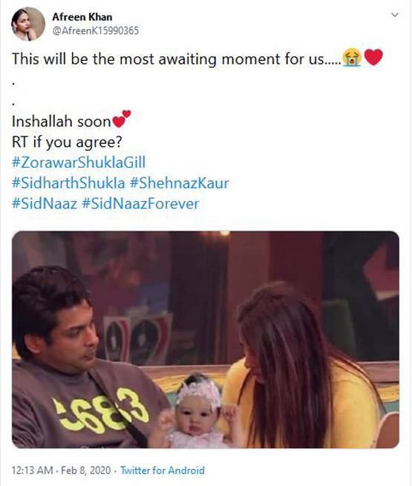Open the #ShehnazKaur hashtag
Viewport: 412px width, 486px height.
pos(180,183)
